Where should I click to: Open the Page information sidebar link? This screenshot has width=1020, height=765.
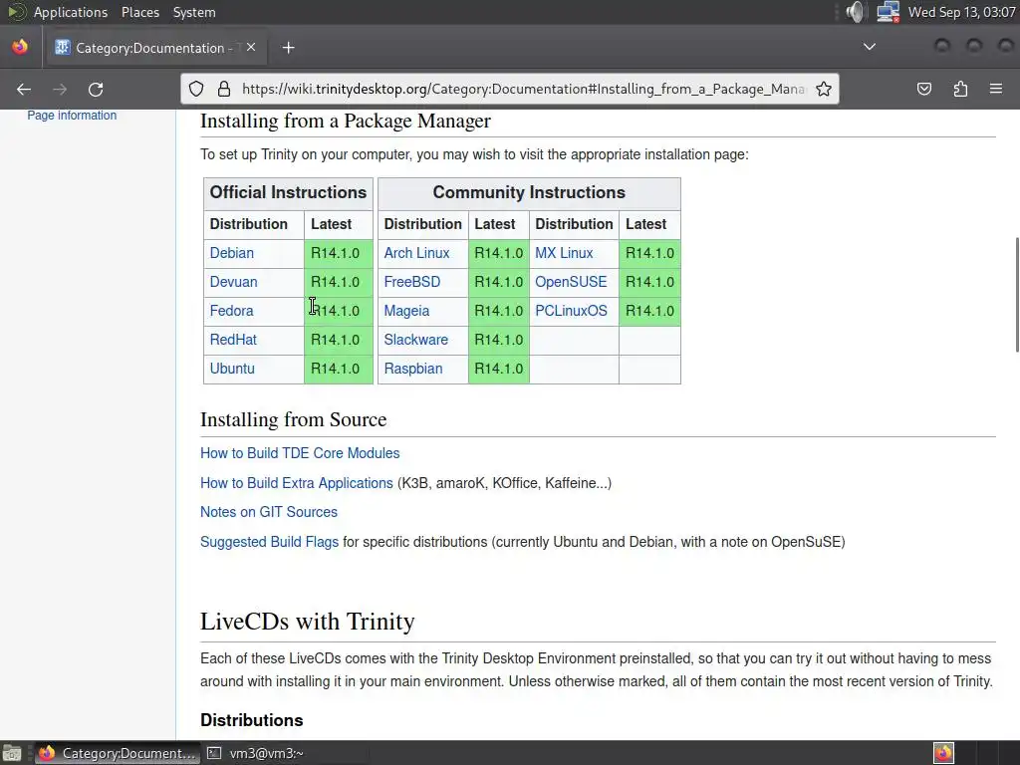click(x=72, y=116)
